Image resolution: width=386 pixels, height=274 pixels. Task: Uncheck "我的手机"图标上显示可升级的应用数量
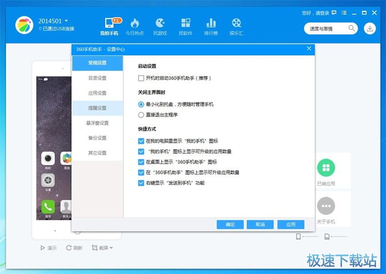pyautogui.click(x=141, y=151)
